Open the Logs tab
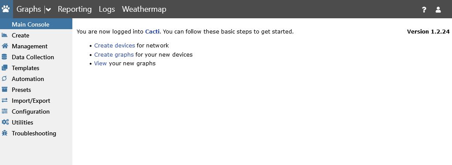 click(107, 9)
